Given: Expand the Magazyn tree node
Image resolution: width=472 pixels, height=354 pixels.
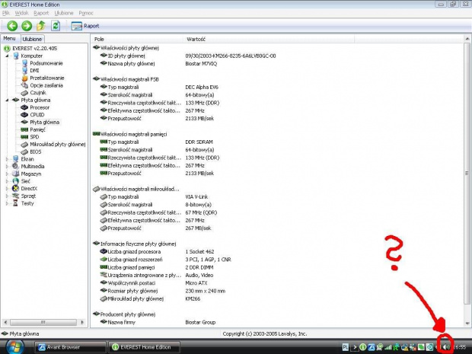Looking at the screenshot, I should (x=7, y=174).
